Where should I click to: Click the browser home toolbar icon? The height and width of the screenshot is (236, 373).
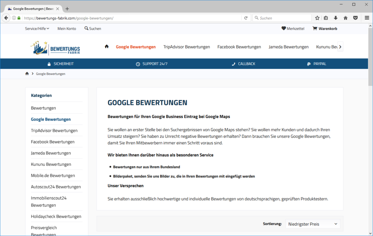[x=346, y=18]
